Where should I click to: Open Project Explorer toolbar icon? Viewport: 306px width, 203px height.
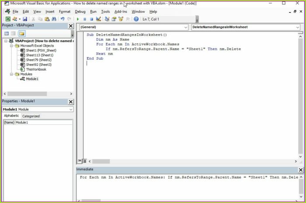pyautogui.click(x=107, y=19)
